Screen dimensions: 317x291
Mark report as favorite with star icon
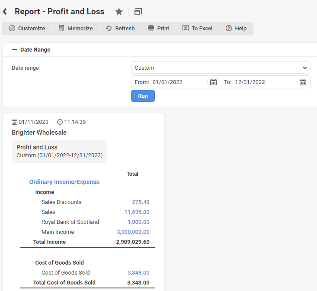pyautogui.click(x=119, y=12)
